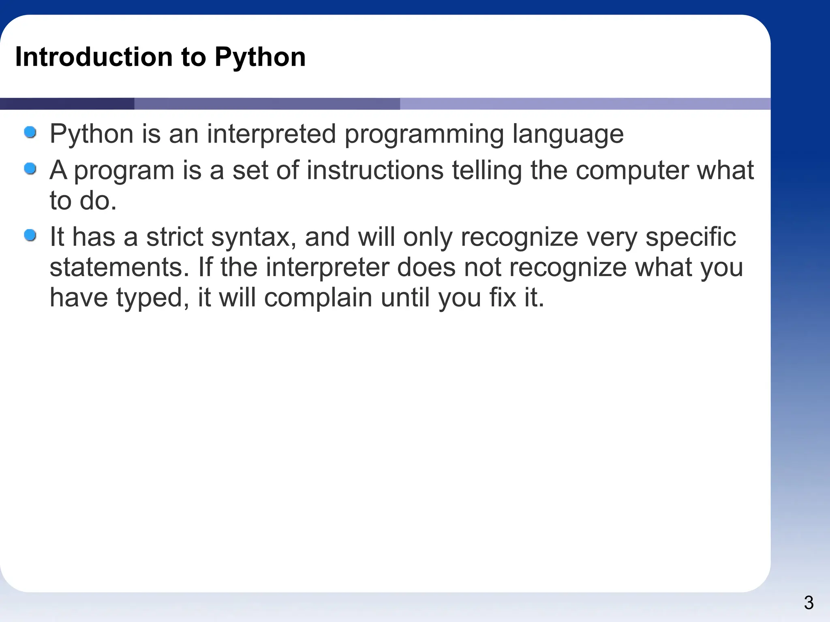The height and width of the screenshot is (622, 830).
Task: Click the words 'to do.'
Action: coord(83,201)
